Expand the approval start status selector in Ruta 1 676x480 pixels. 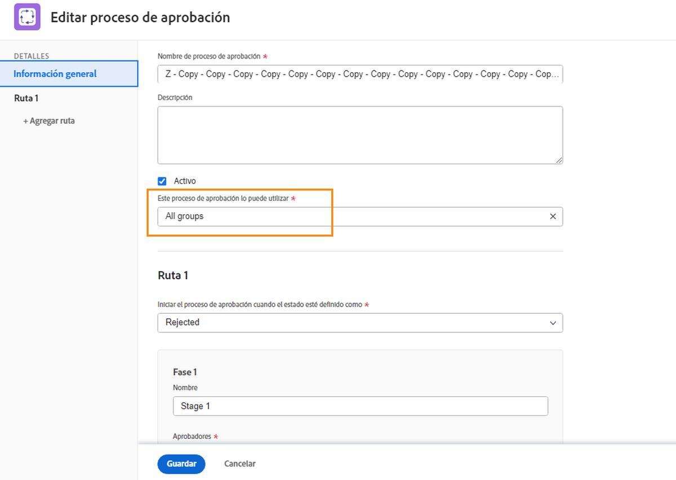(x=361, y=323)
